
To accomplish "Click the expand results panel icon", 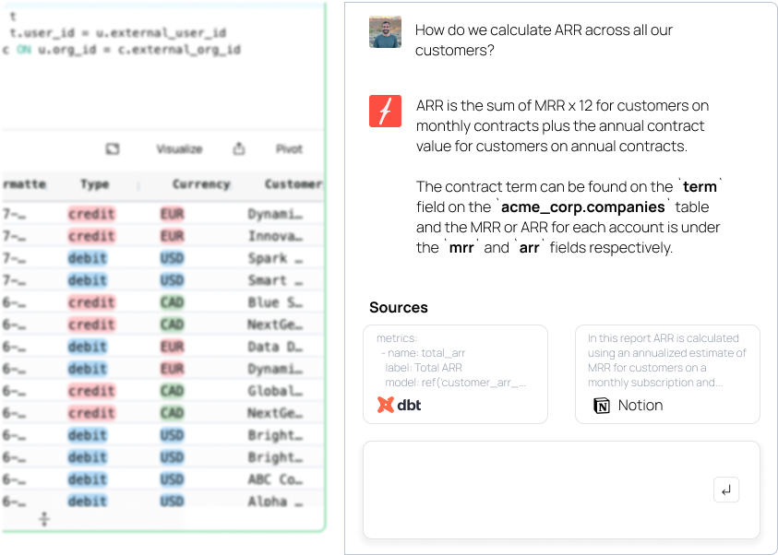I will pos(112,148).
